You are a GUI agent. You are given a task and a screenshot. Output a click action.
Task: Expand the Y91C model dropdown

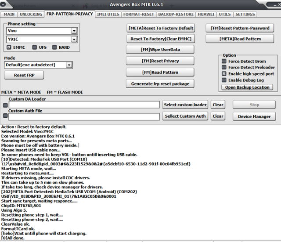(x=74, y=39)
